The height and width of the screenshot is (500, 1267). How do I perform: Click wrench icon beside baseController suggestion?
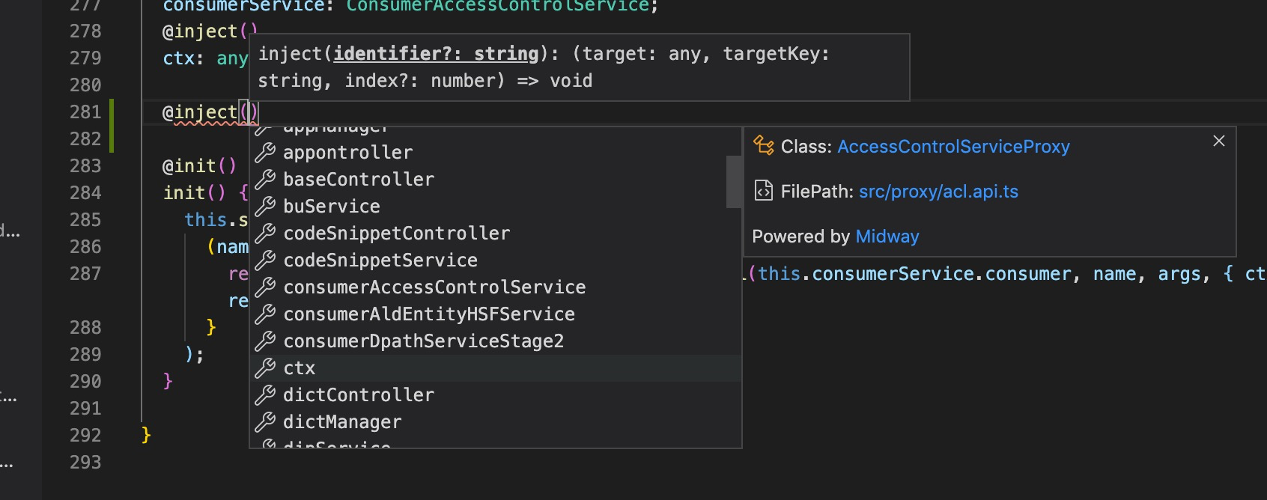(x=265, y=180)
